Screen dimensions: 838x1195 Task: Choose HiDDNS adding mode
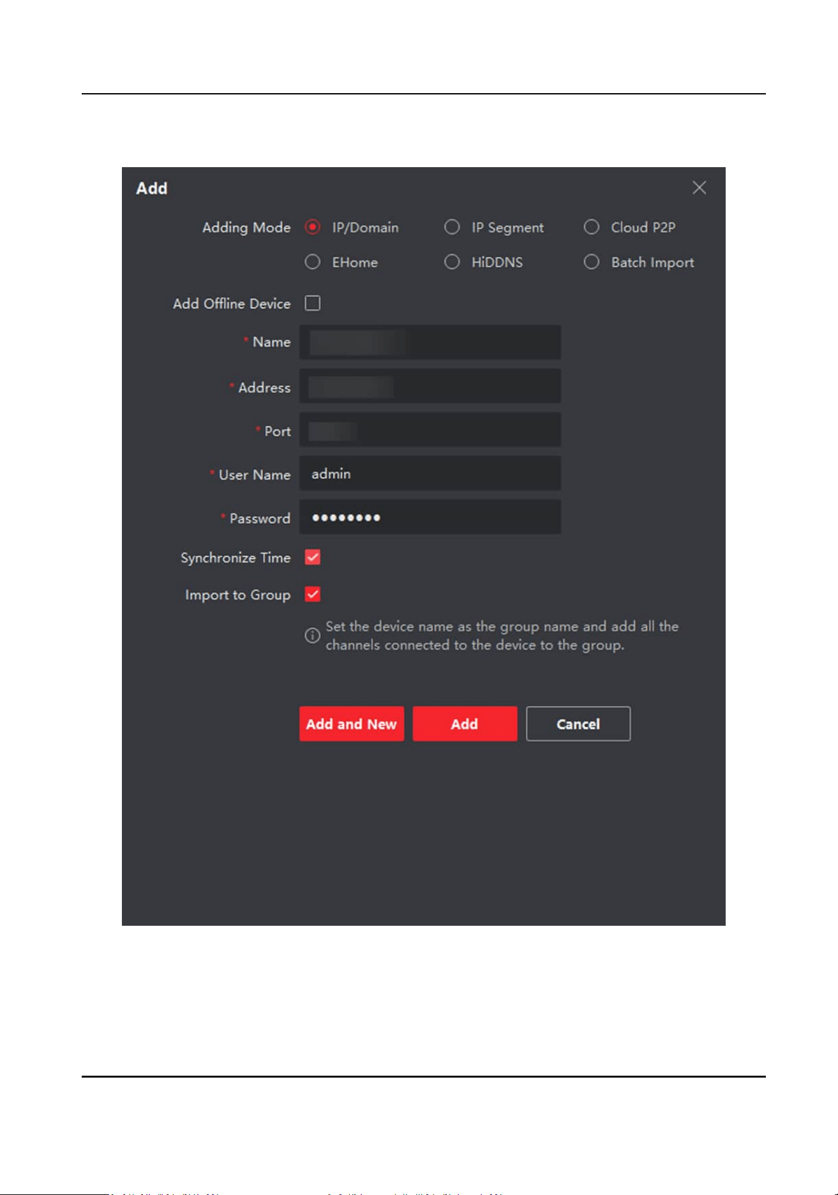point(452,262)
